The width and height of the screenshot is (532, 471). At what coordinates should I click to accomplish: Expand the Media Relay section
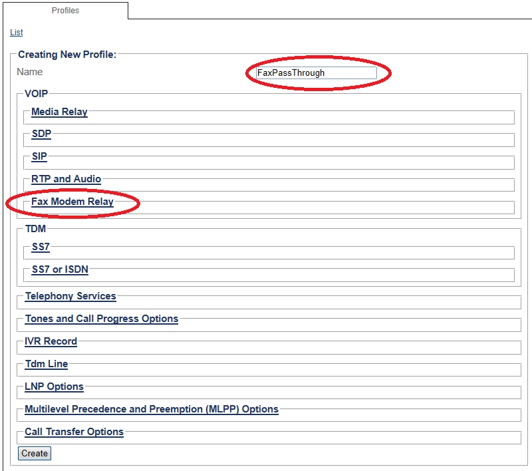tap(59, 112)
